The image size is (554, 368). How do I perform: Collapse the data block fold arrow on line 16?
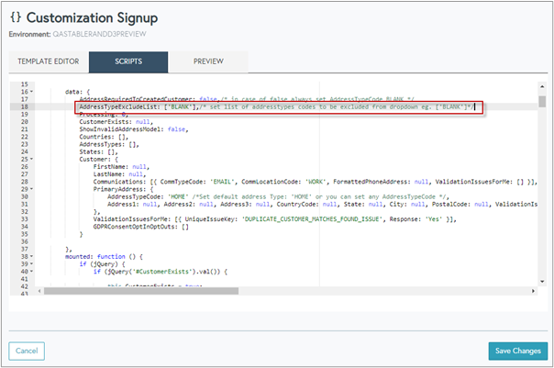31,92
